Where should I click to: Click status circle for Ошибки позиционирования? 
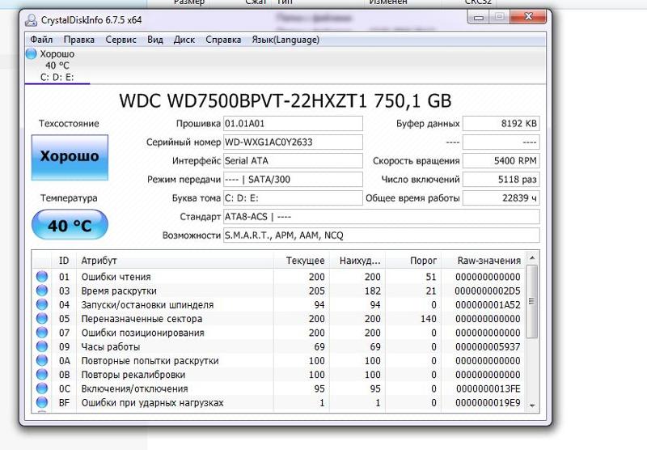[42, 333]
